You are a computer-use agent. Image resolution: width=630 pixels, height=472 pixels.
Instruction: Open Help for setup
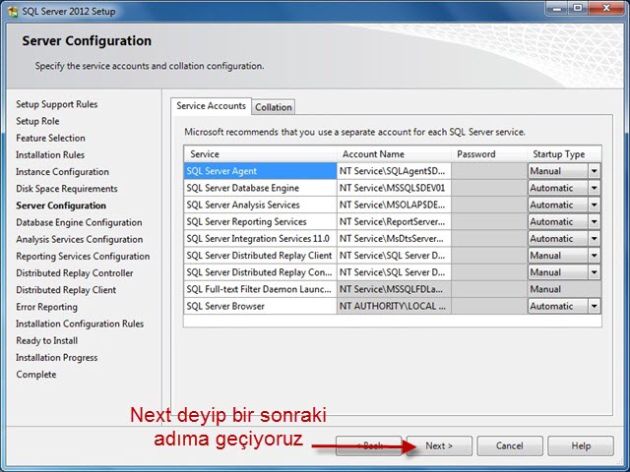(581, 445)
